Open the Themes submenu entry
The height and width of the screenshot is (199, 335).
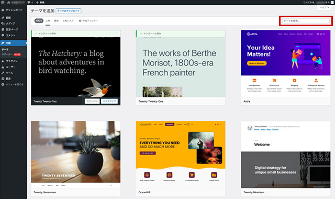point(5,49)
